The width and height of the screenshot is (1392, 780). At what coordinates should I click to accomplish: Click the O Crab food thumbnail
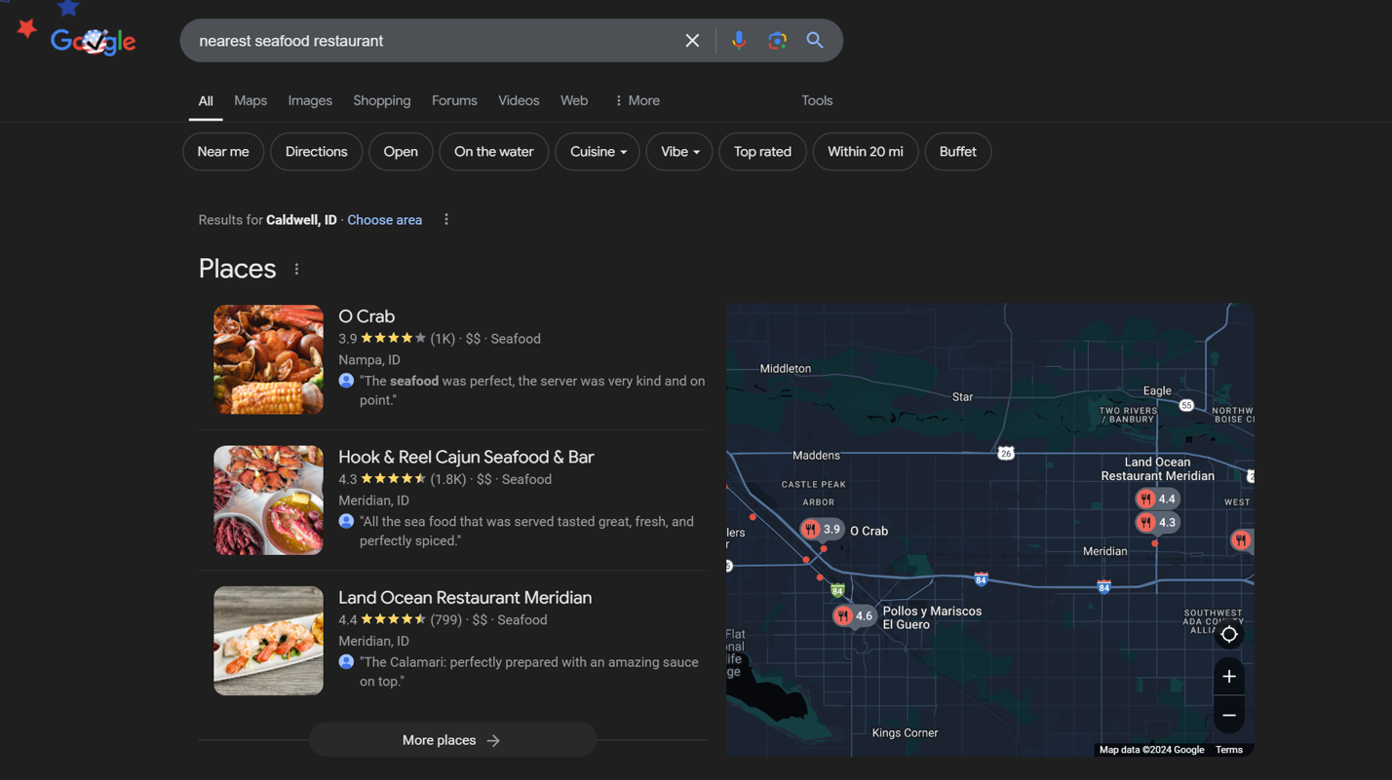pyautogui.click(x=269, y=359)
